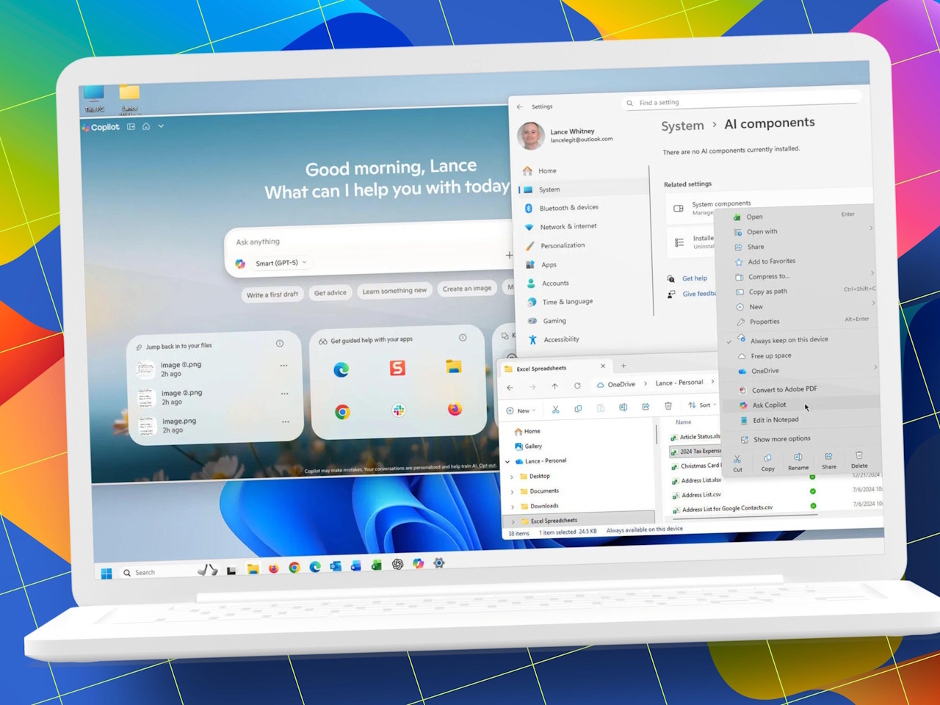Click the Copilot home icon
The width and height of the screenshot is (940, 705).
(x=145, y=126)
